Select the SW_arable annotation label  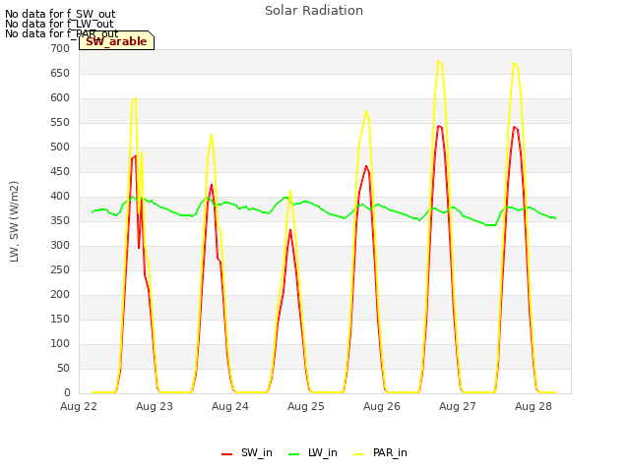coord(116,41)
